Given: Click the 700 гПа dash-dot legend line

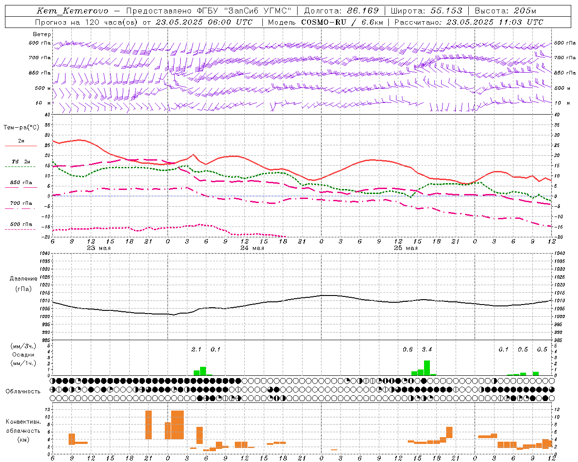Looking at the screenshot, I should (x=20, y=209).
